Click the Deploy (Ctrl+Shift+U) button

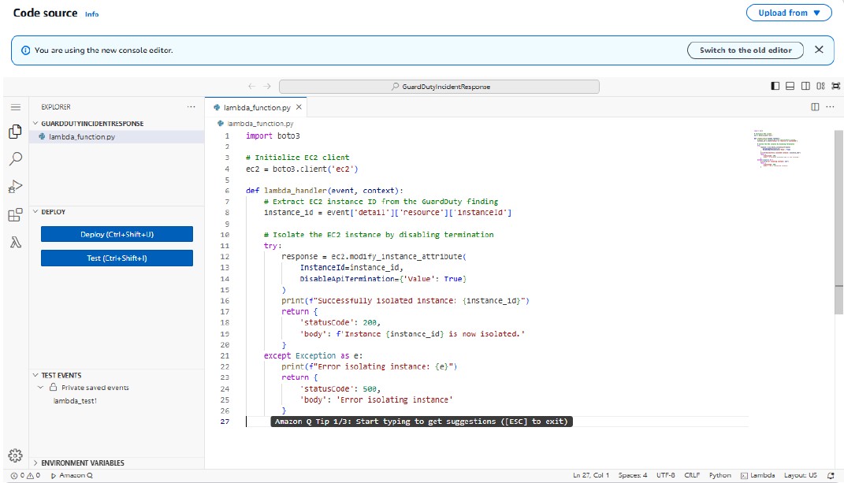point(117,234)
